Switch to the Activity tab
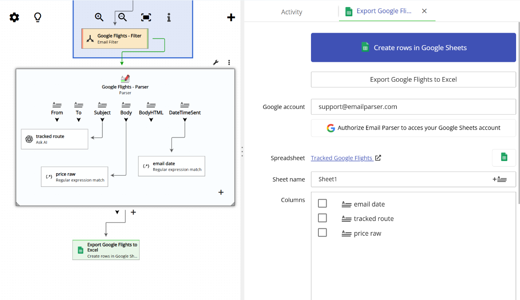Viewport: 520px width, 300px height. pyautogui.click(x=292, y=12)
